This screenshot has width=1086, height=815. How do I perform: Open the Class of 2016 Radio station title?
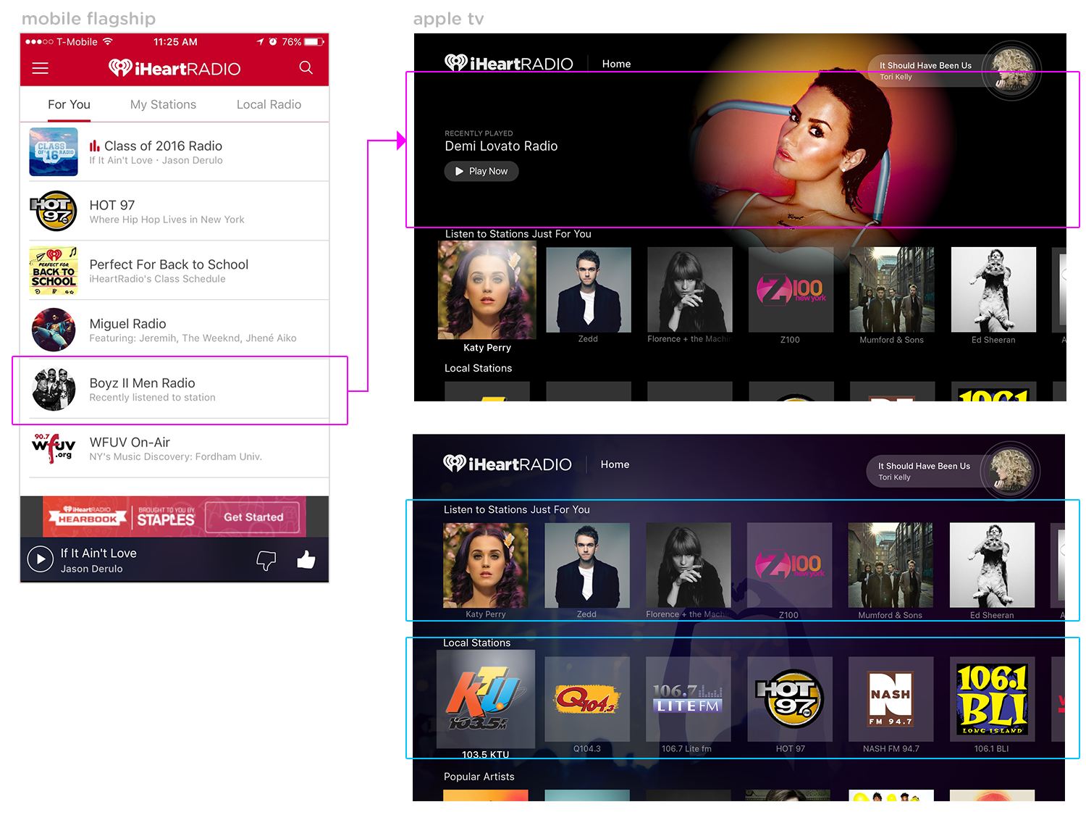click(x=163, y=146)
